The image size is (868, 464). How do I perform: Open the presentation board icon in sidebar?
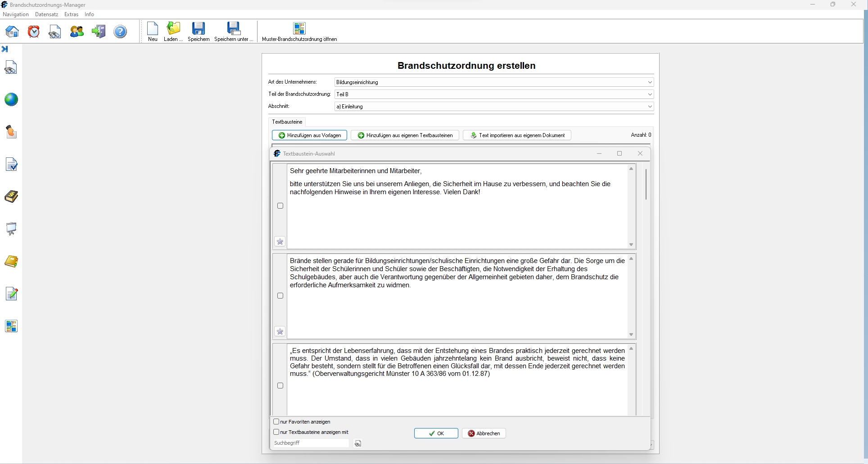11,229
